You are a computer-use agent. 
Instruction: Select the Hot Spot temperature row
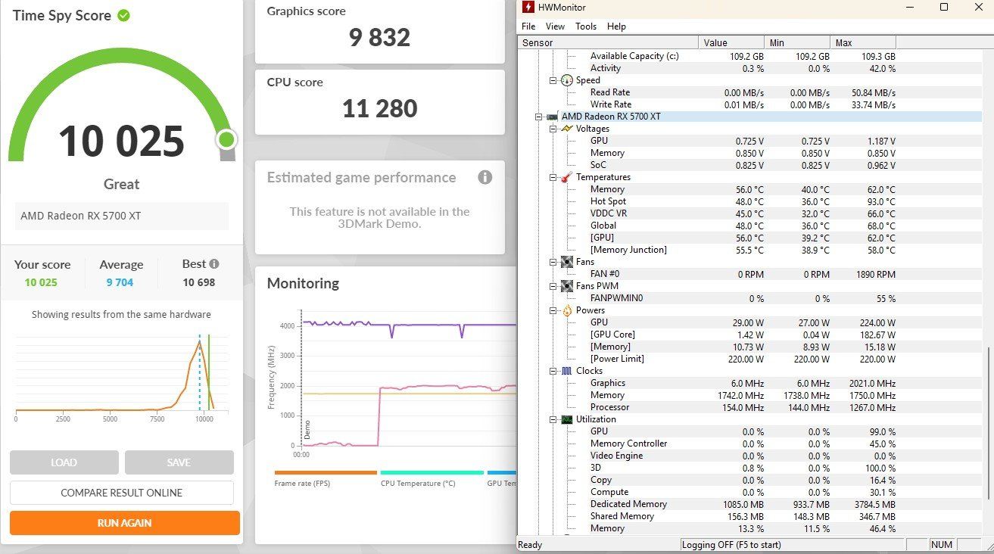click(749, 201)
